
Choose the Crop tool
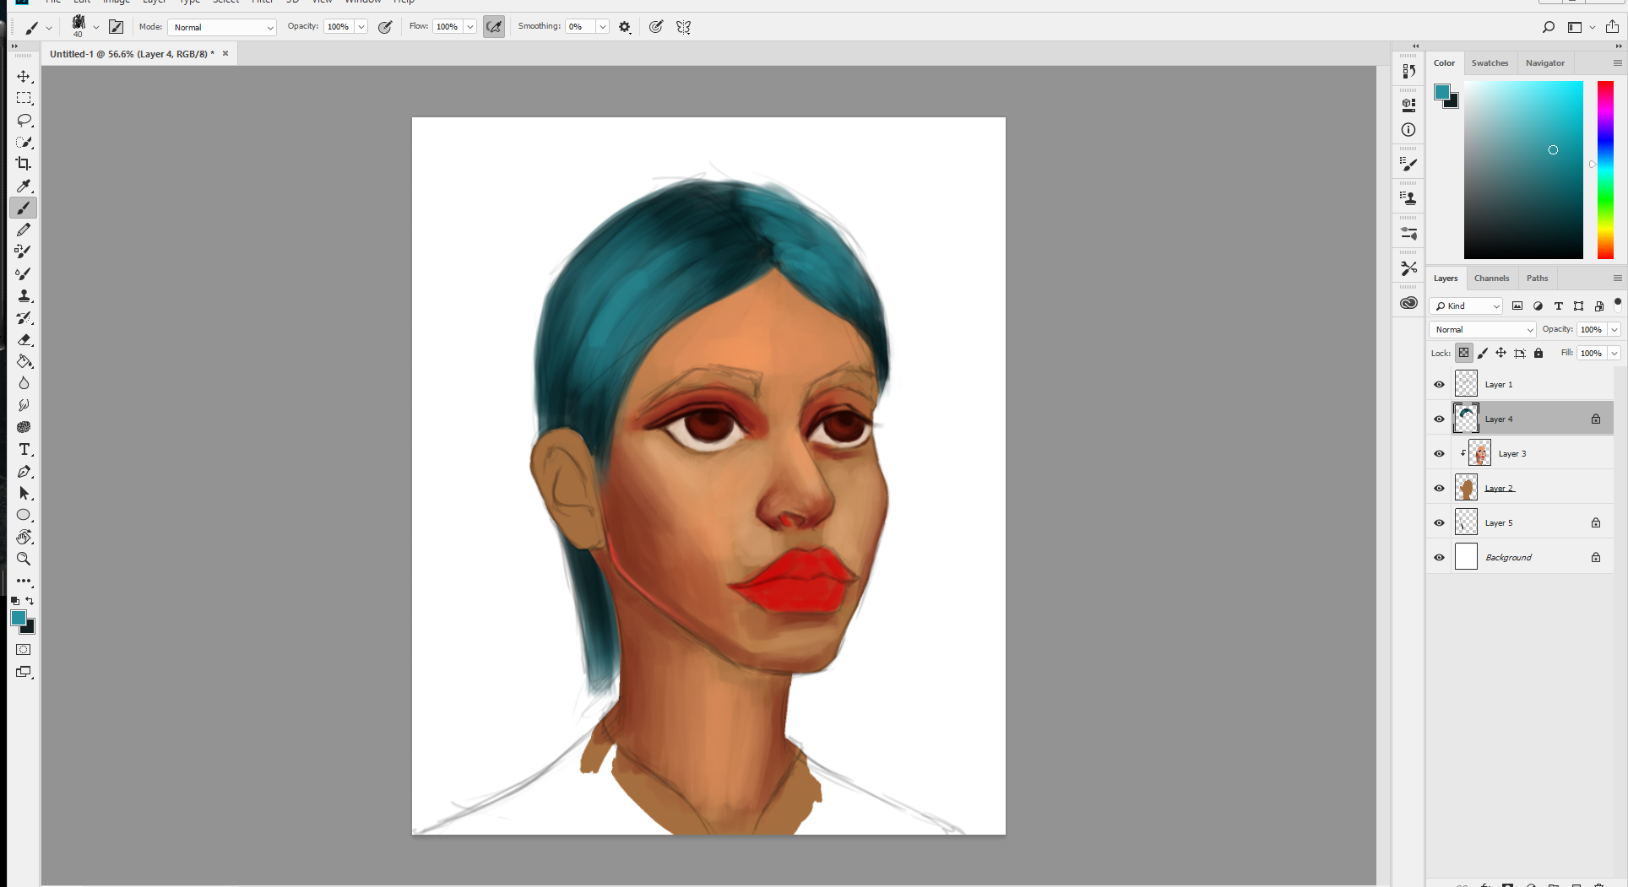(24, 164)
